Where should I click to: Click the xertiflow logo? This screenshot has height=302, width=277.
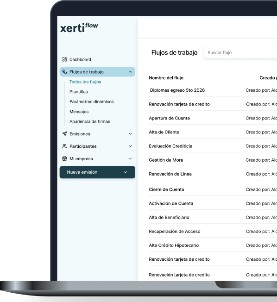pyautogui.click(x=79, y=27)
